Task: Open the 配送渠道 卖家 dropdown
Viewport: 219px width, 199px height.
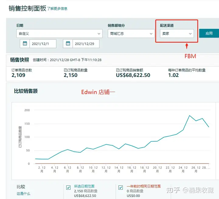Action: tap(177, 34)
